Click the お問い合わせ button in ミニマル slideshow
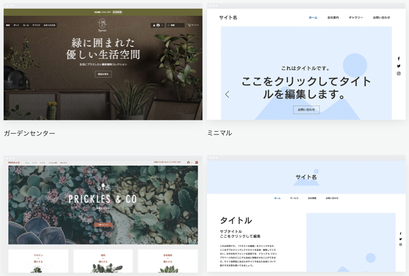Viewport: 409px width, 276px height. (306, 109)
